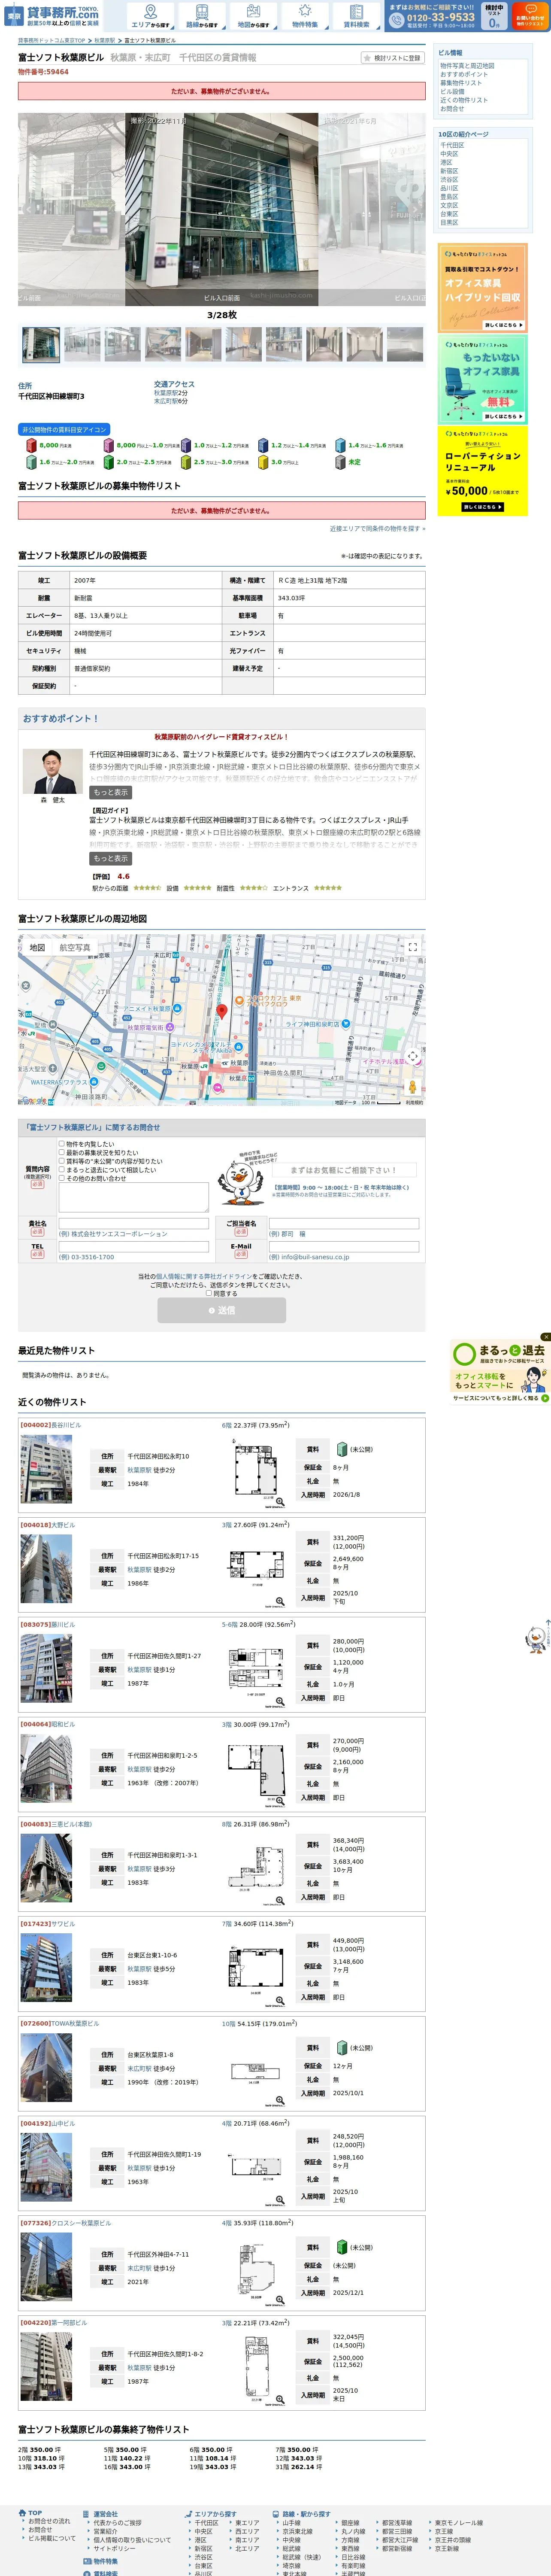This screenshot has width=551, height=2576.
Task: Click the red location pin on the map
Action: (x=222, y=1011)
